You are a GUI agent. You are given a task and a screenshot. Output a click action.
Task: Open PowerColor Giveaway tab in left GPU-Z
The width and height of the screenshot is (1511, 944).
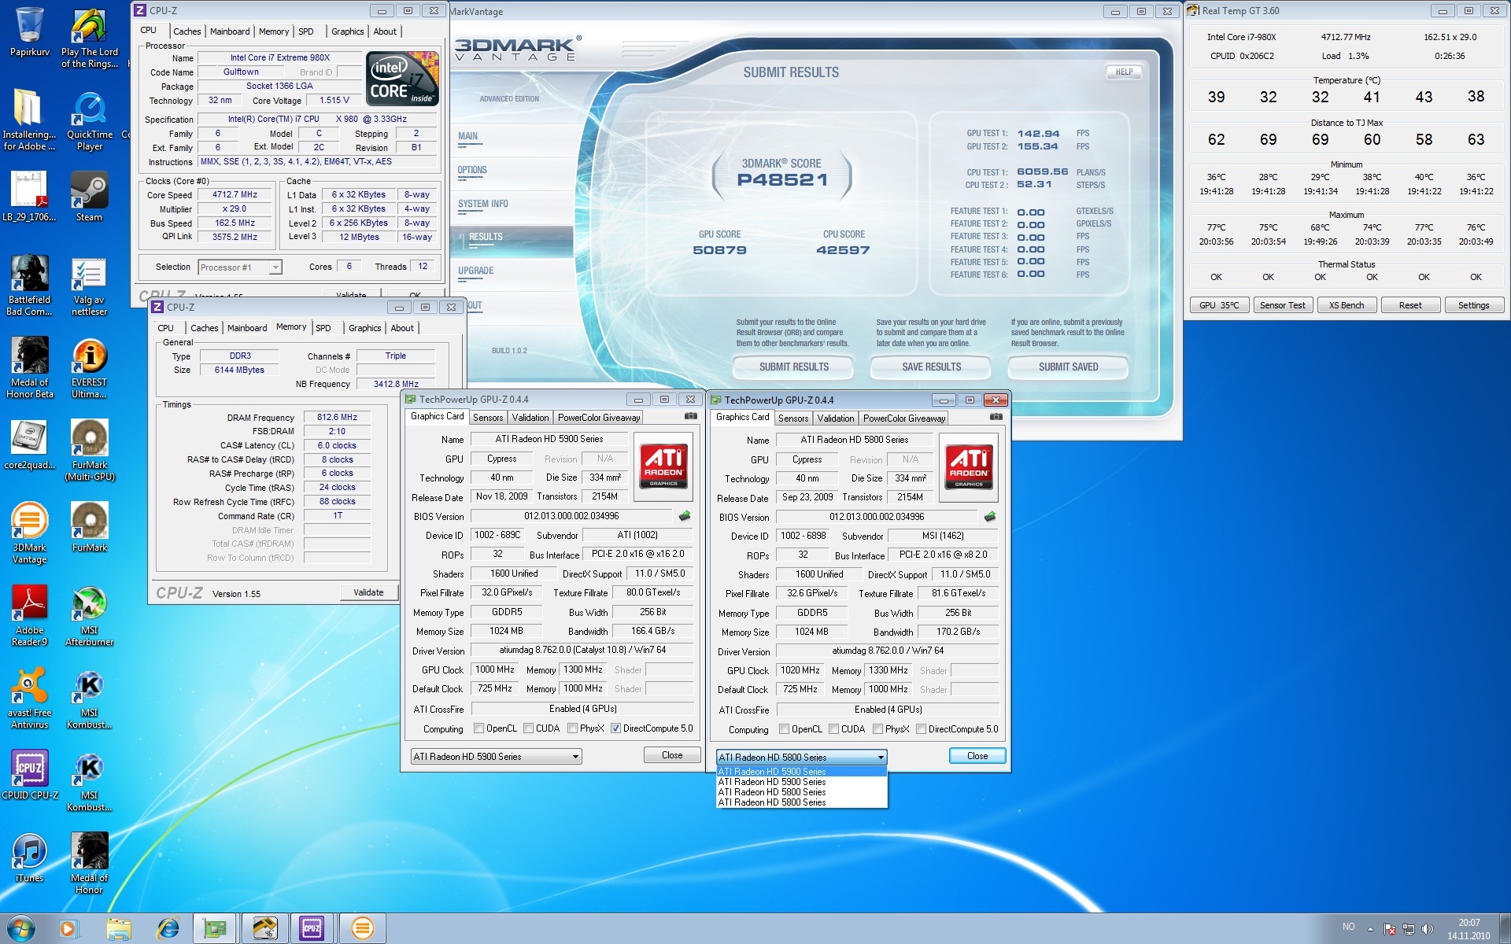coord(599,418)
